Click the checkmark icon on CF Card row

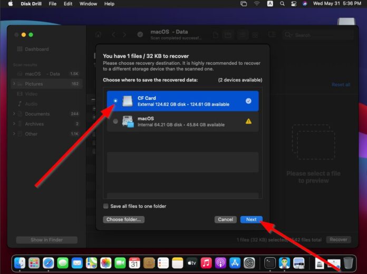pyautogui.click(x=248, y=101)
